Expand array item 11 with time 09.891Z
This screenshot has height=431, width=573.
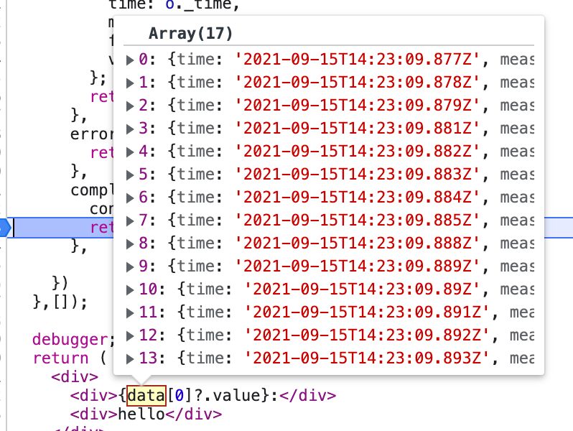[x=130, y=313]
